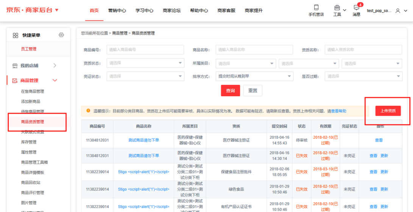The image size is (413, 212).
Task: Open 员工管理 in quick menu
Action: point(29,49)
